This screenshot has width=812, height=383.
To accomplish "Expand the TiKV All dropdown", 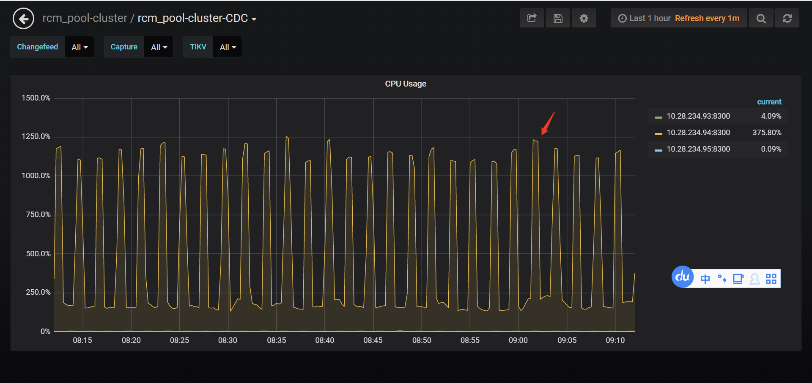I will (x=227, y=47).
